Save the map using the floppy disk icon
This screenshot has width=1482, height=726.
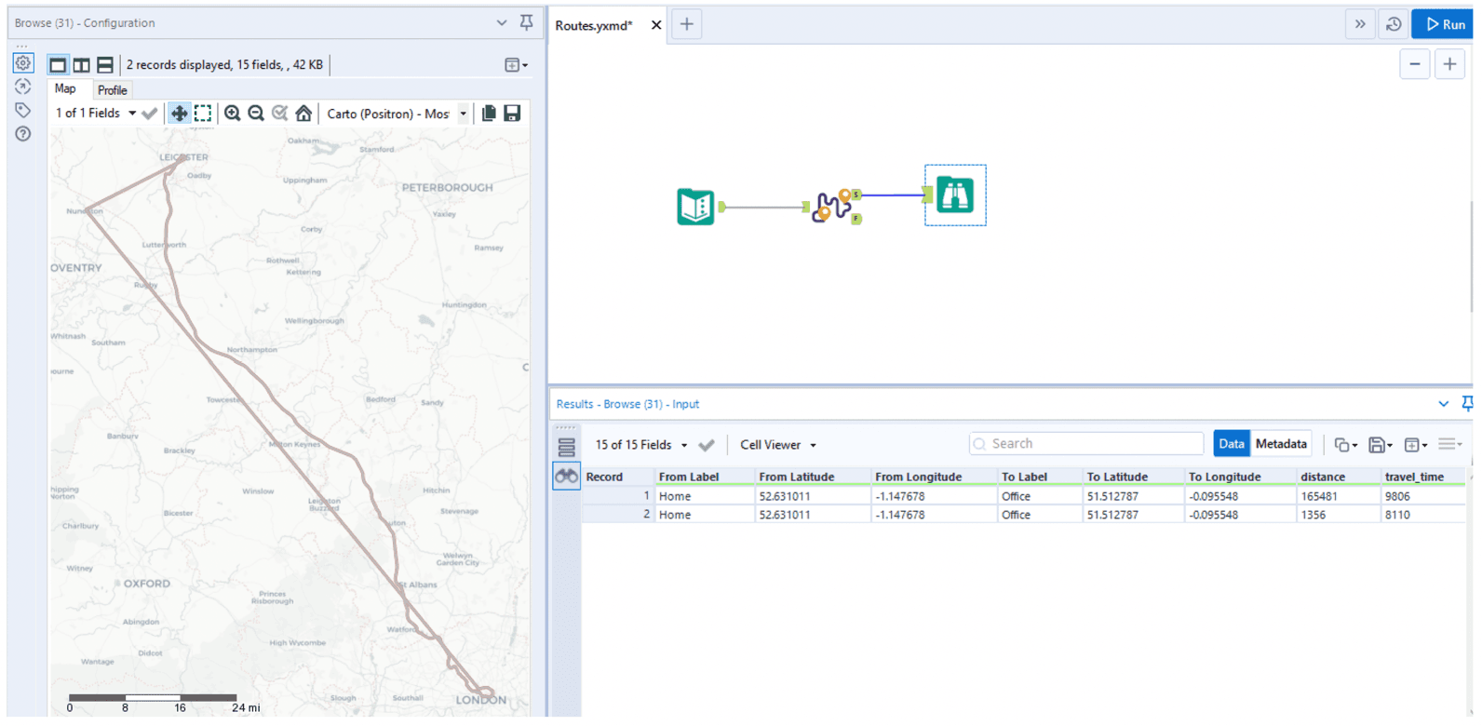click(x=512, y=114)
